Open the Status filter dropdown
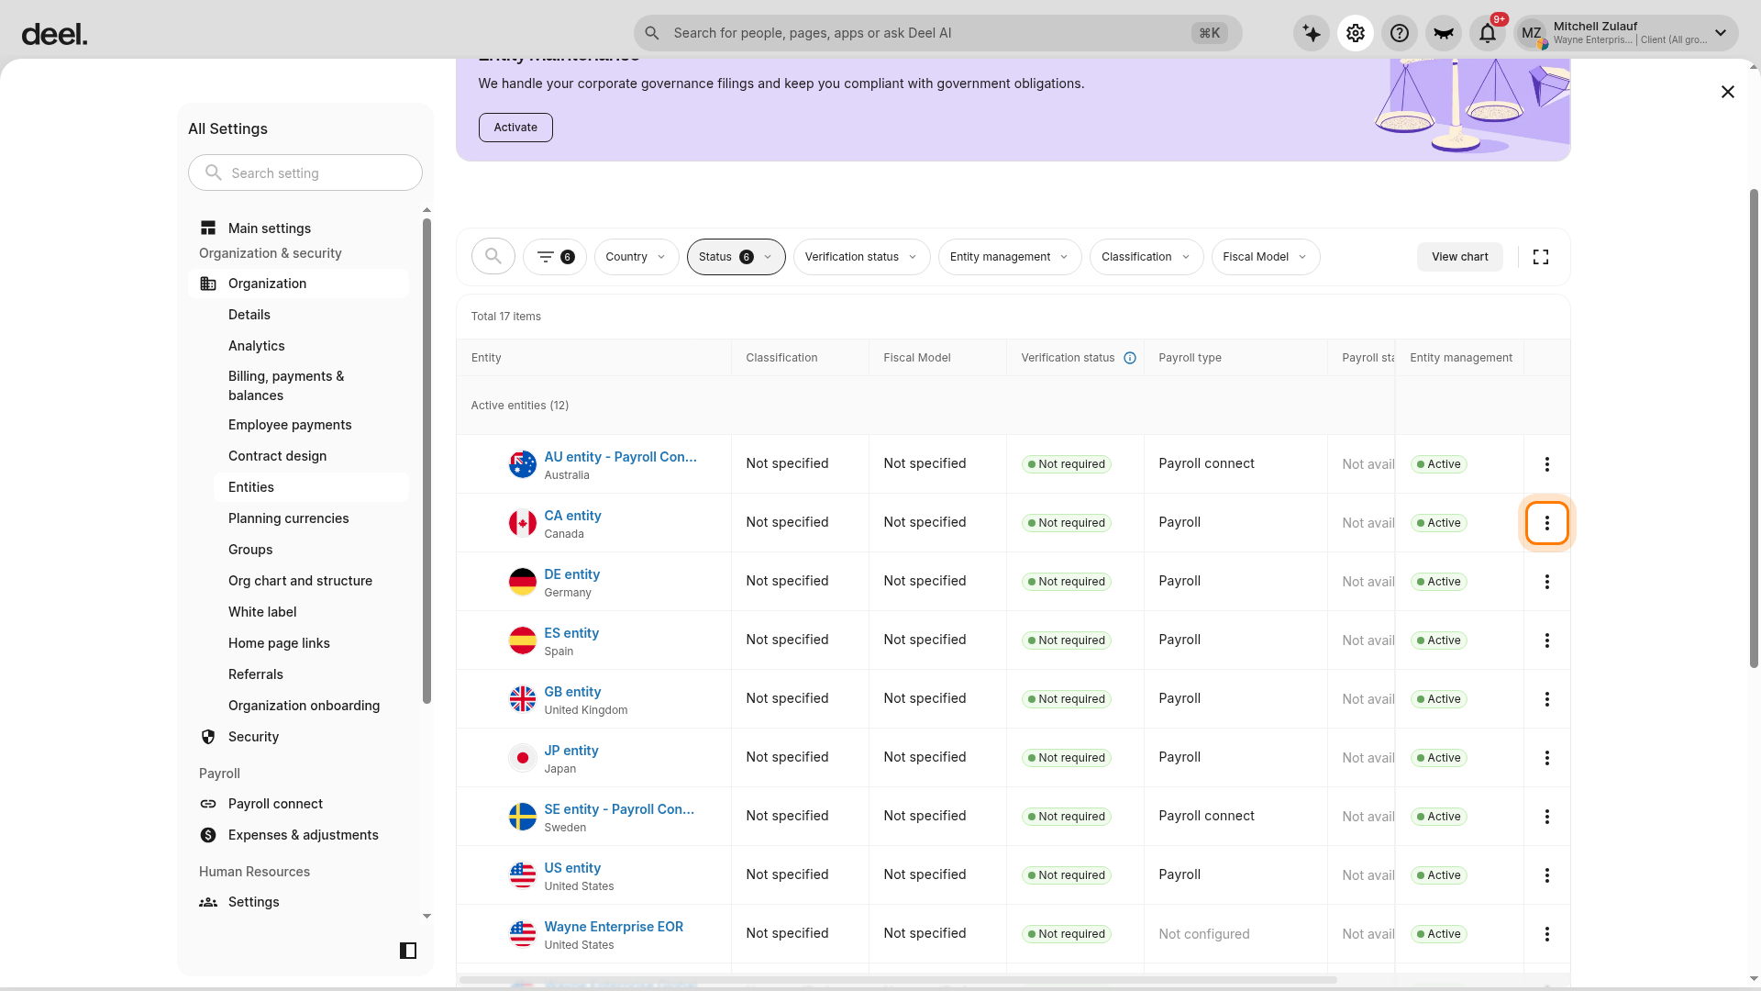This screenshot has width=1761, height=991. tap(737, 257)
